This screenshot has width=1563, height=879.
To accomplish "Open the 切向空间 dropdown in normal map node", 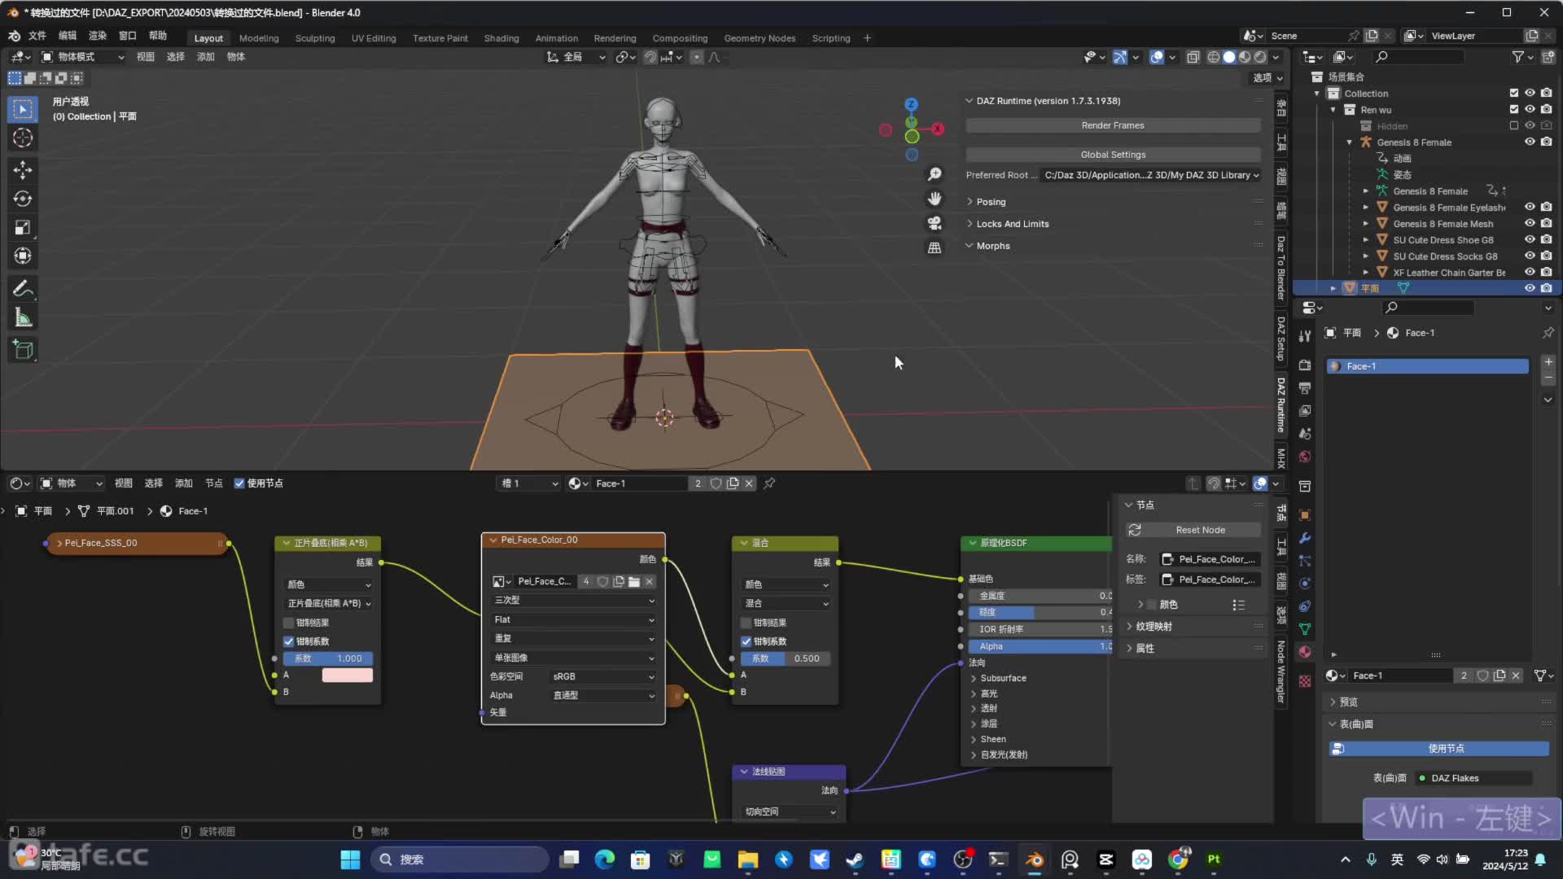I will 789,811.
